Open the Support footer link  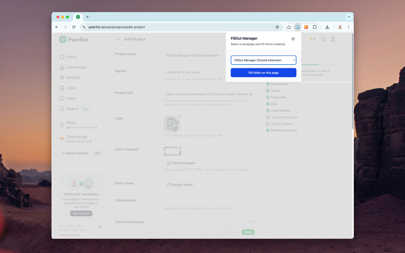pyautogui.click(x=64, y=230)
